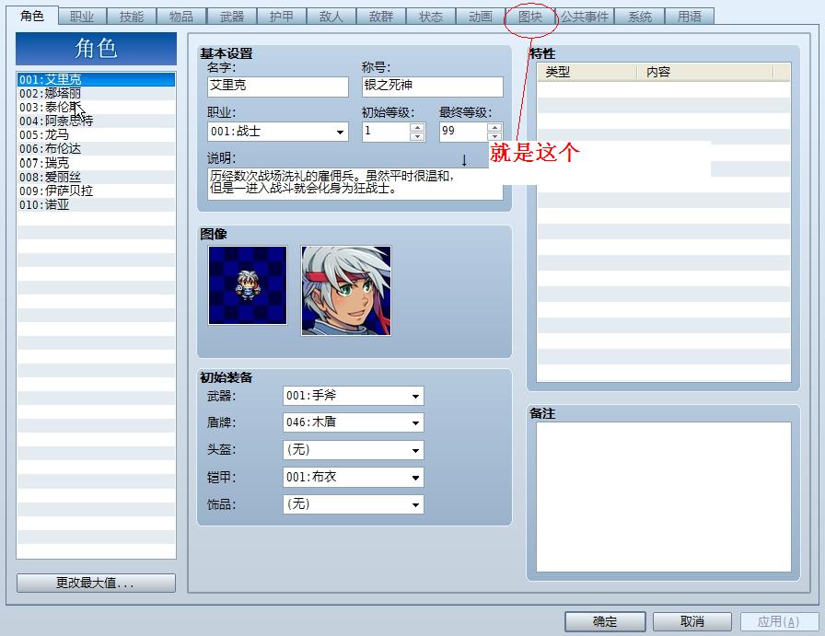Open the 系统 tab
The image size is (825, 636).
pyautogui.click(x=640, y=17)
